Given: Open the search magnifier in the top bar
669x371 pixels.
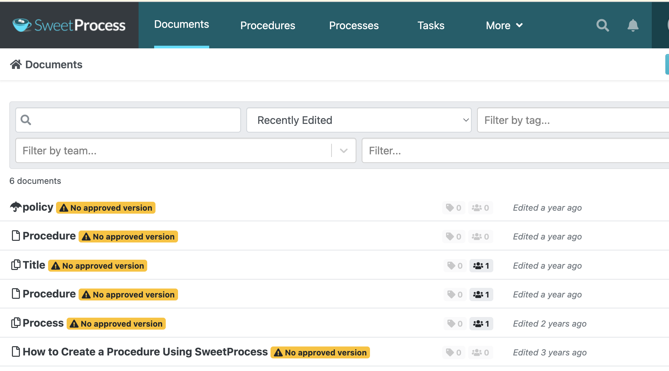Looking at the screenshot, I should [602, 25].
